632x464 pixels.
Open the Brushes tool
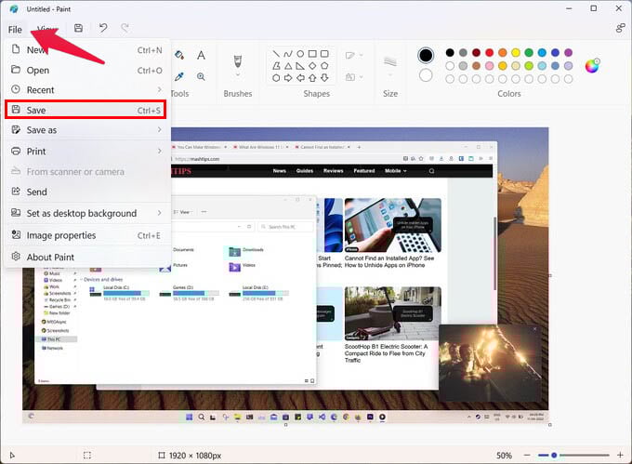pyautogui.click(x=238, y=61)
